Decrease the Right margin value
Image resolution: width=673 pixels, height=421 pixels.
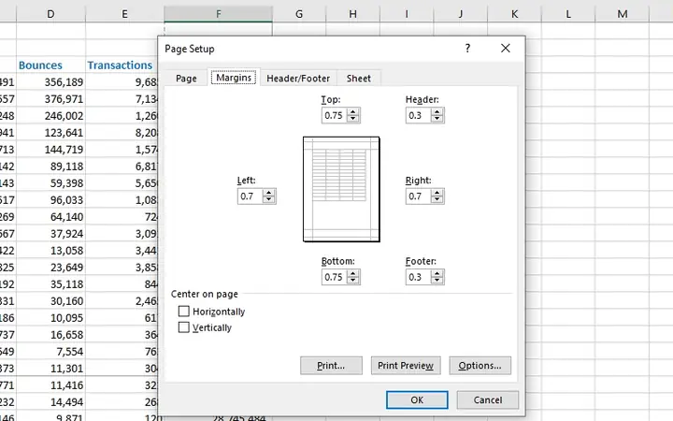[437, 200]
